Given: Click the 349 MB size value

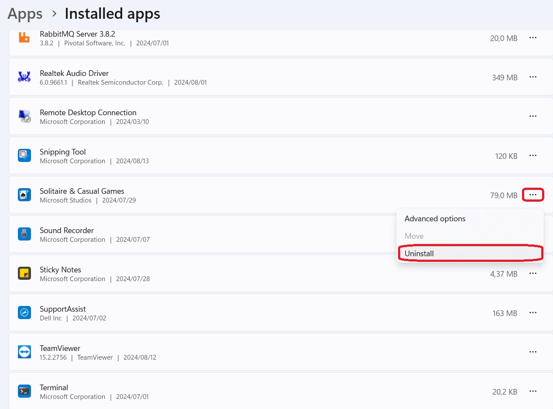Looking at the screenshot, I should [505, 78].
